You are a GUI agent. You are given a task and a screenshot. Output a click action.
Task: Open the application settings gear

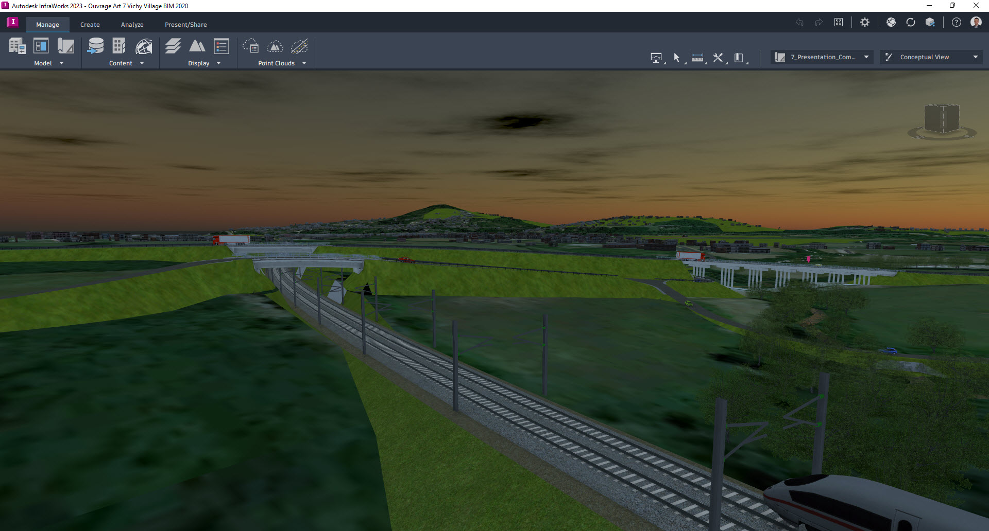coord(865,22)
